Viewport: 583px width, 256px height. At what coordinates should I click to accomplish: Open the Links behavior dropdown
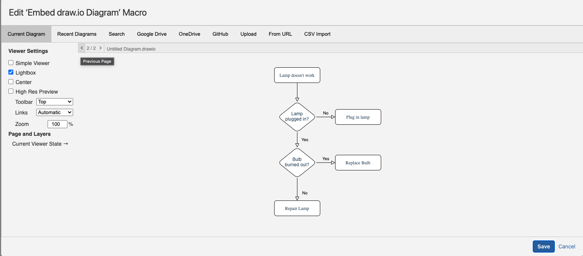click(x=54, y=112)
